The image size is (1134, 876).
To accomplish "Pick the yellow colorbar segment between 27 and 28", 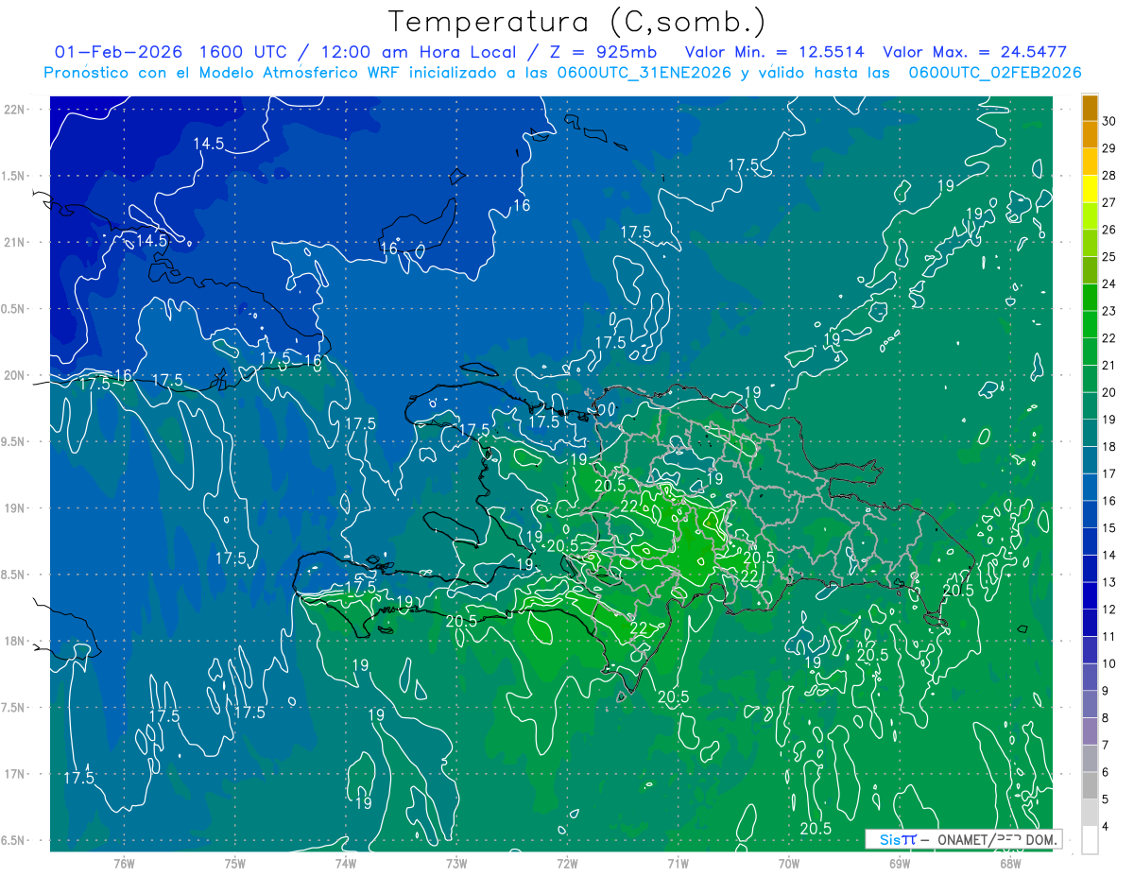I will (1090, 189).
